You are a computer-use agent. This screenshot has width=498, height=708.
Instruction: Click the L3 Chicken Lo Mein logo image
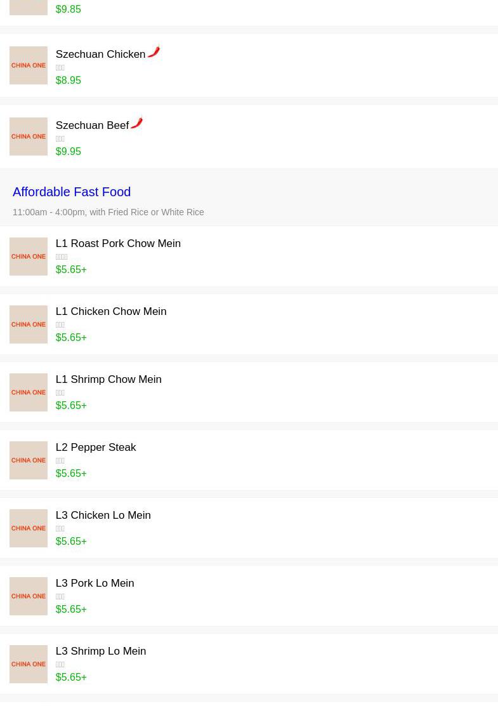tap(29, 528)
